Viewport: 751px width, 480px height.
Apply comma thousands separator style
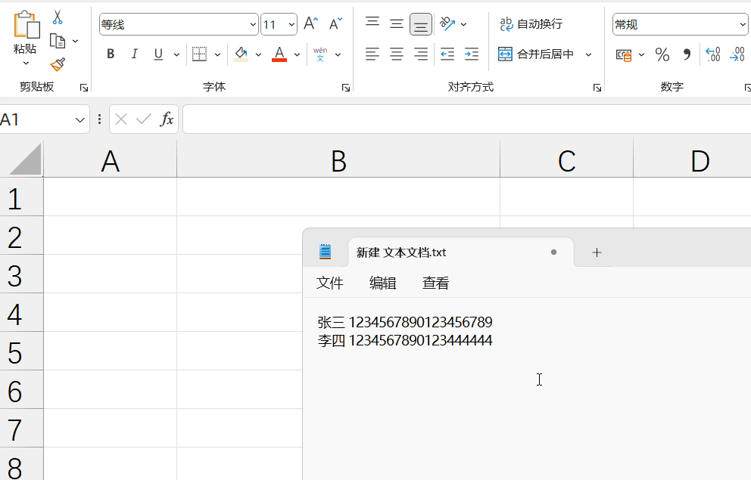point(687,54)
